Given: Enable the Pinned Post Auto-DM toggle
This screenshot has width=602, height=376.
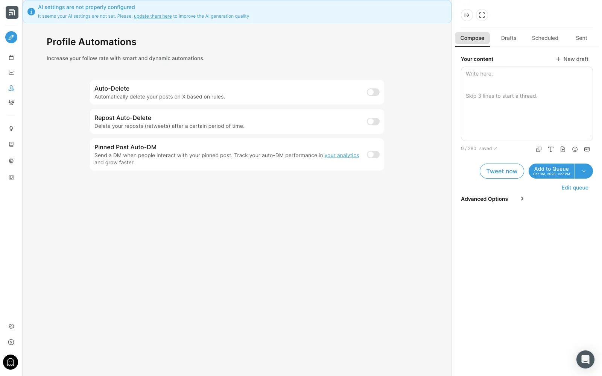Looking at the screenshot, I should point(373,155).
